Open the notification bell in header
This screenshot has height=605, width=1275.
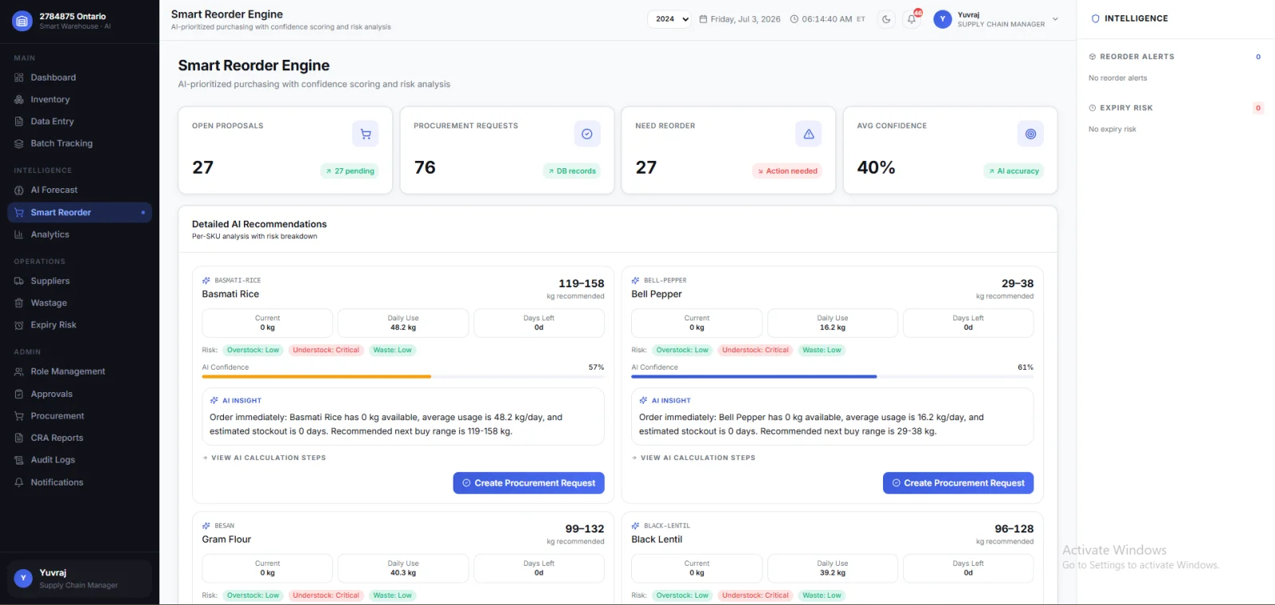pyautogui.click(x=912, y=19)
